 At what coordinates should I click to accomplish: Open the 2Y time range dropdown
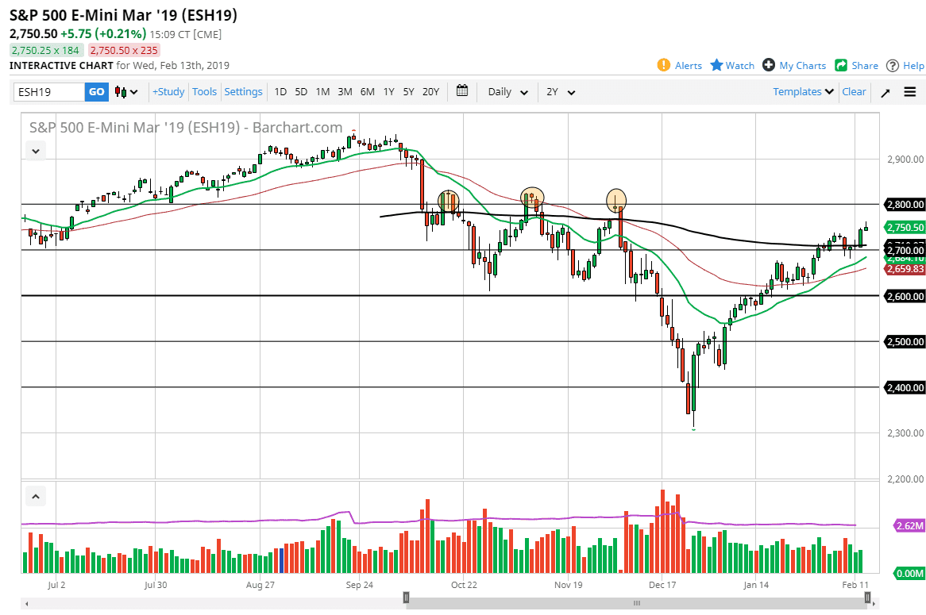[x=560, y=91]
